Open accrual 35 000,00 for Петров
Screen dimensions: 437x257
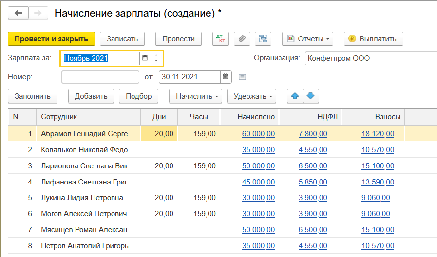[258, 246]
